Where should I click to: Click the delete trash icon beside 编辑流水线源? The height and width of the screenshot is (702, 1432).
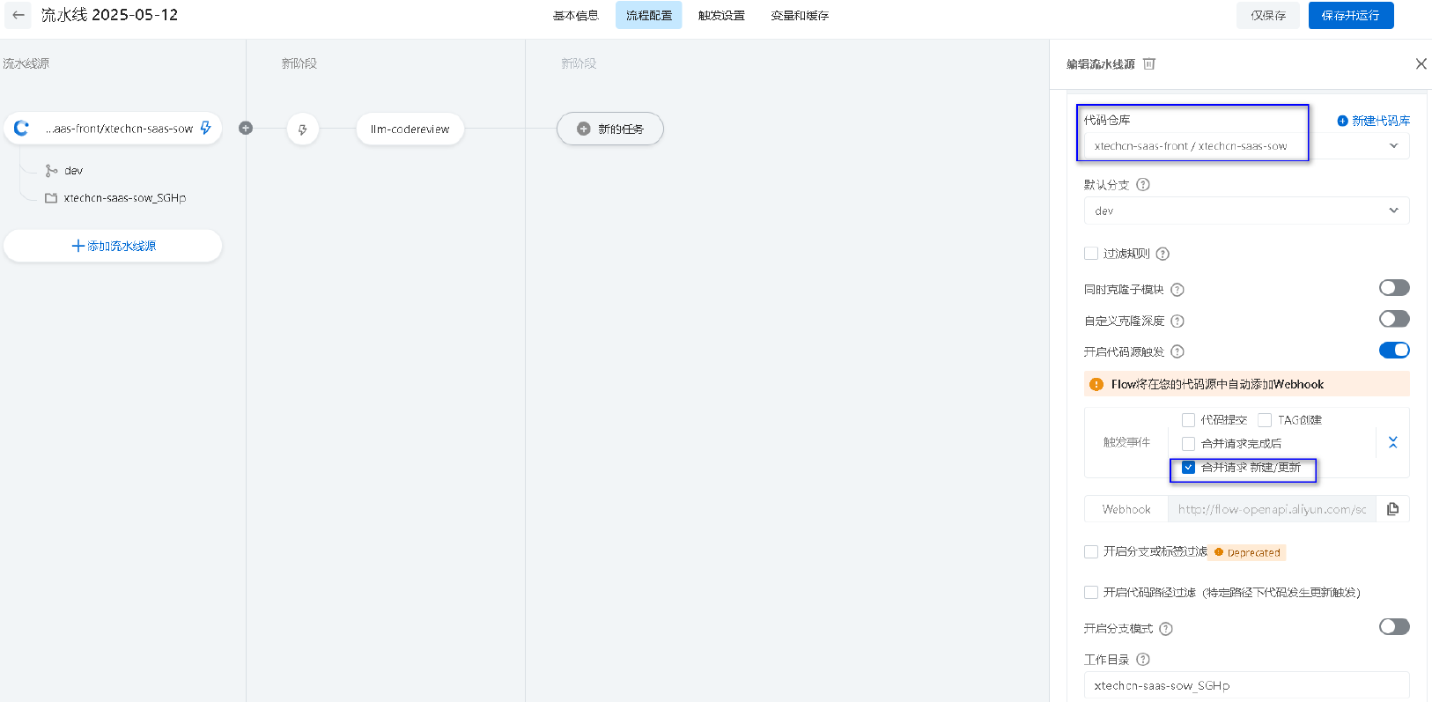click(x=1148, y=63)
